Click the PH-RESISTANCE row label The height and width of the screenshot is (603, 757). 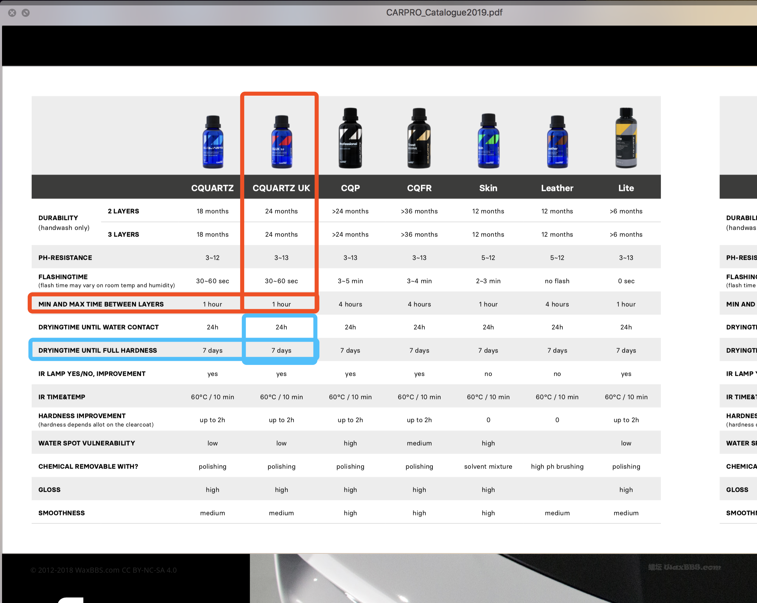[x=65, y=258]
